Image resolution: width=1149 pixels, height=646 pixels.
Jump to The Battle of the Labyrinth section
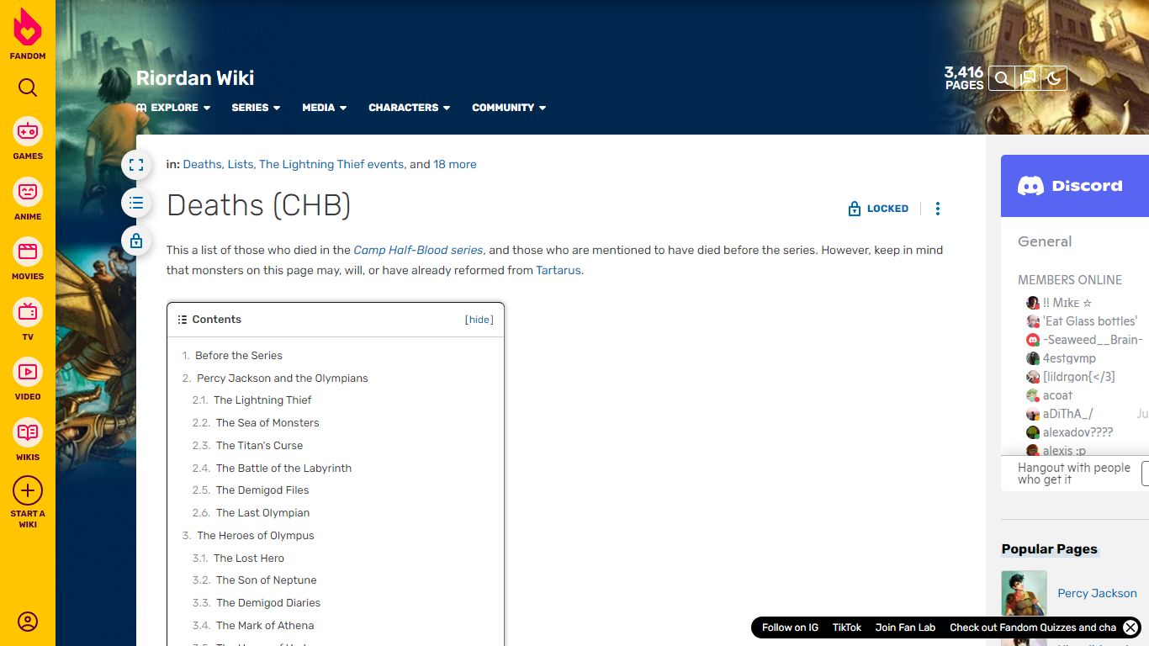pos(283,468)
